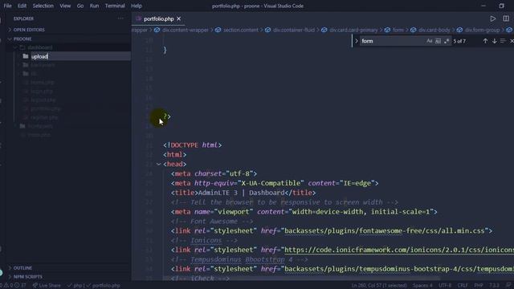This screenshot has height=289, width=514.
Task: Change encoding via UTF-8 status item
Action: 445,286
